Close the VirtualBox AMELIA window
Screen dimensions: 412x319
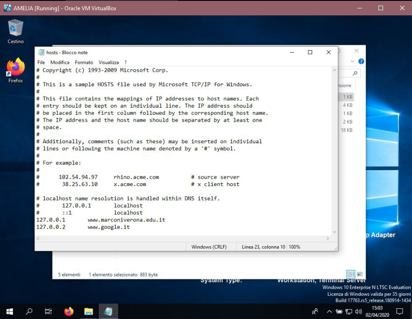(x=402, y=8)
